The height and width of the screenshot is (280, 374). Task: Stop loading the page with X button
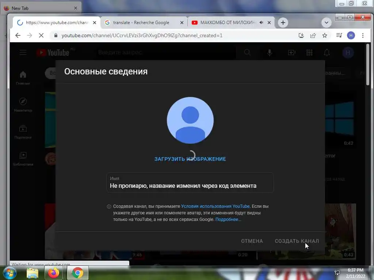[x=41, y=35]
